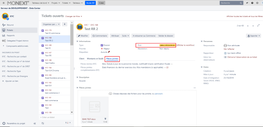Open the Organiser par dropdown
263x127 pixels.
(51, 24)
